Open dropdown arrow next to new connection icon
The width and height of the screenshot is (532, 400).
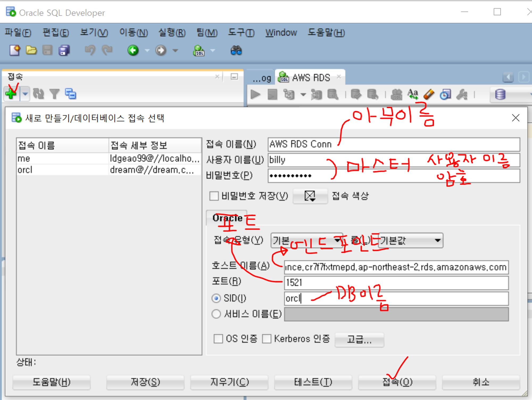pyautogui.click(x=25, y=94)
